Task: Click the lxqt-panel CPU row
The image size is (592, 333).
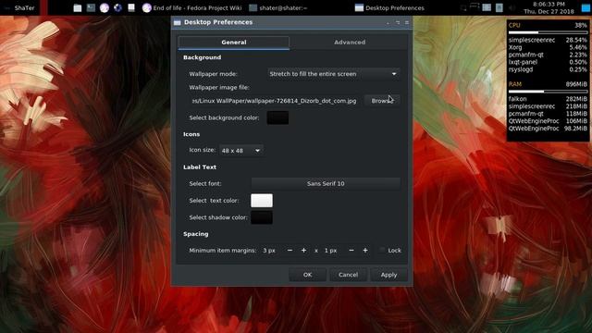Action: 548,62
